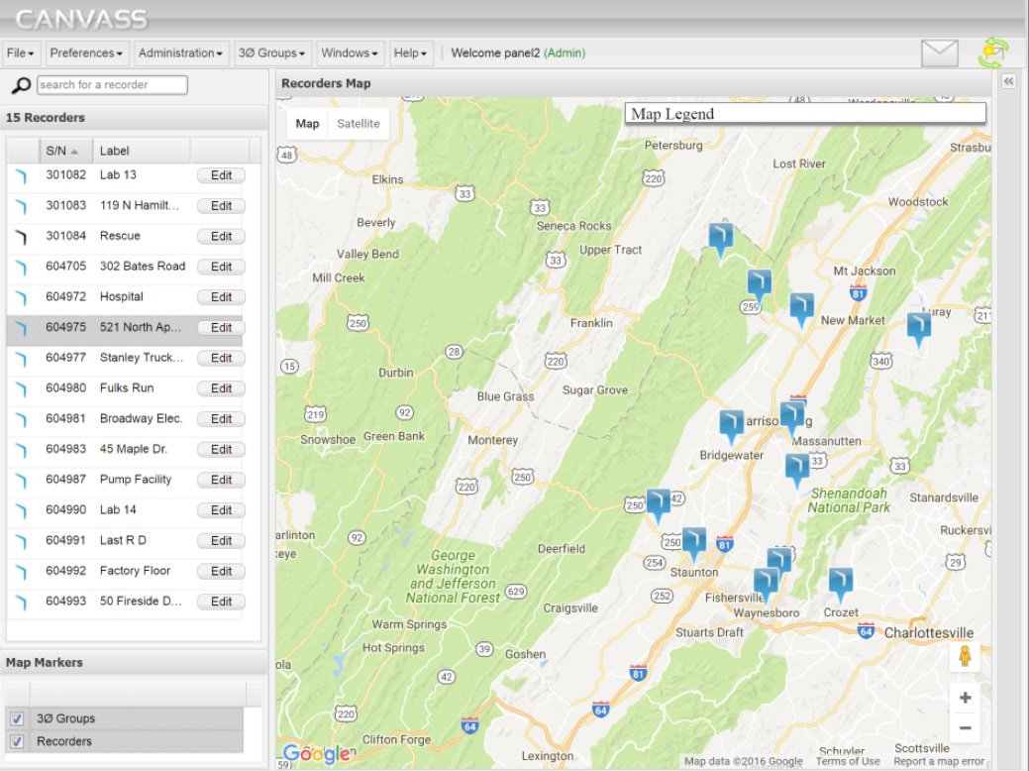Switch to the Satellite map view tab

pyautogui.click(x=358, y=123)
